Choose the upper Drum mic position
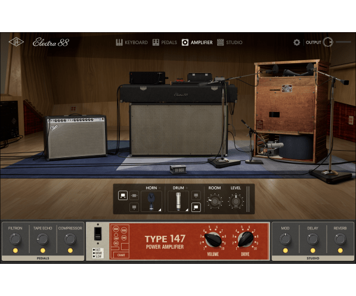 coord(196,195)
